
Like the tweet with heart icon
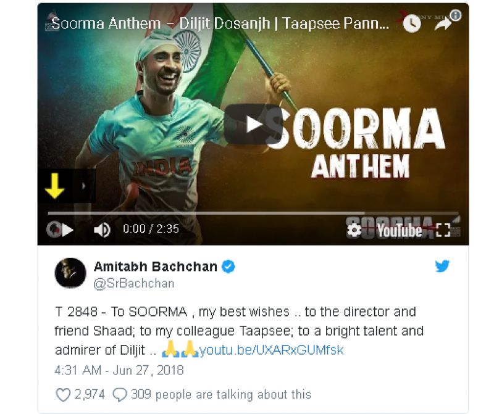tap(63, 394)
